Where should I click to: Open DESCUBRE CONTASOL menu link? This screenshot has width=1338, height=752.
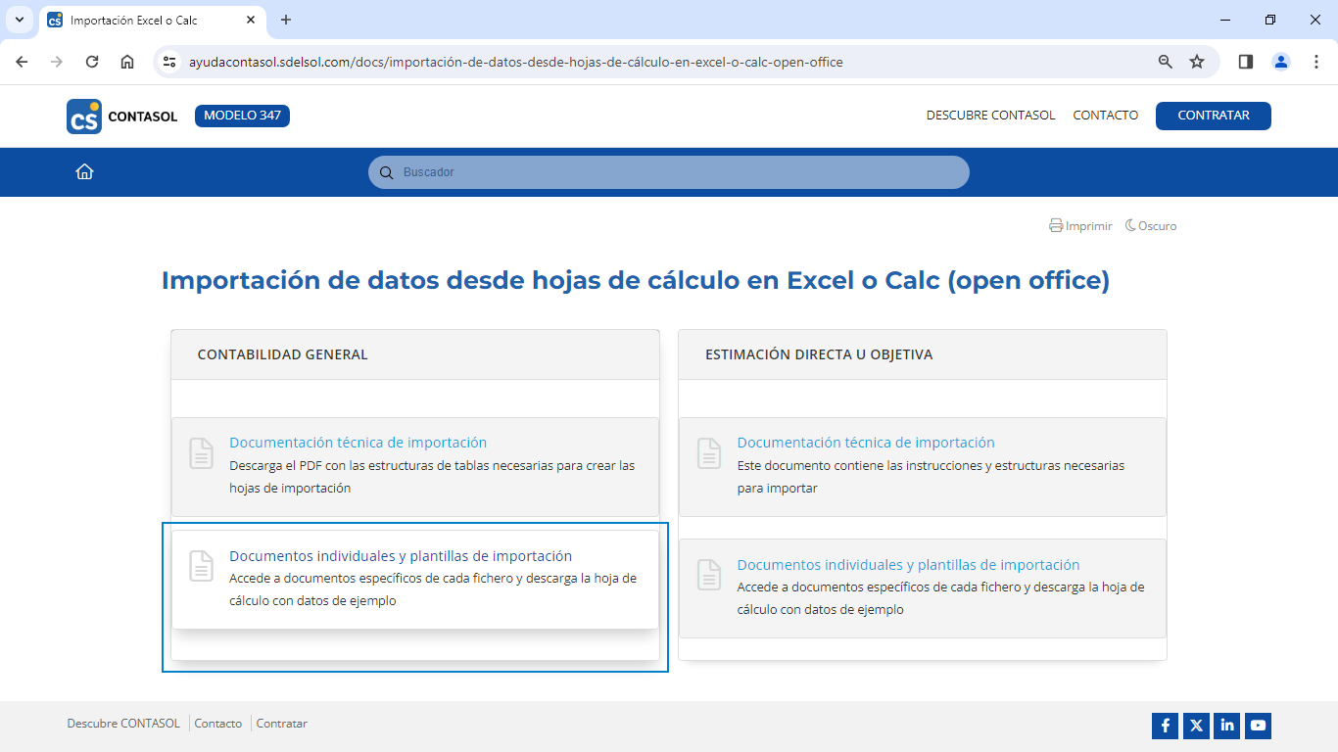pyautogui.click(x=991, y=116)
